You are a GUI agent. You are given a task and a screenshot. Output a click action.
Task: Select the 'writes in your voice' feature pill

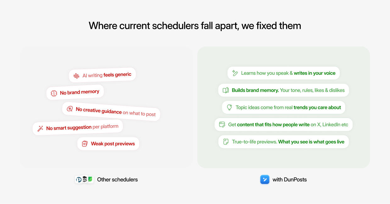(284, 73)
